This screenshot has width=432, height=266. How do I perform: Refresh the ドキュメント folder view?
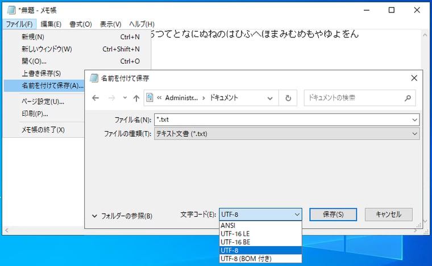click(288, 98)
